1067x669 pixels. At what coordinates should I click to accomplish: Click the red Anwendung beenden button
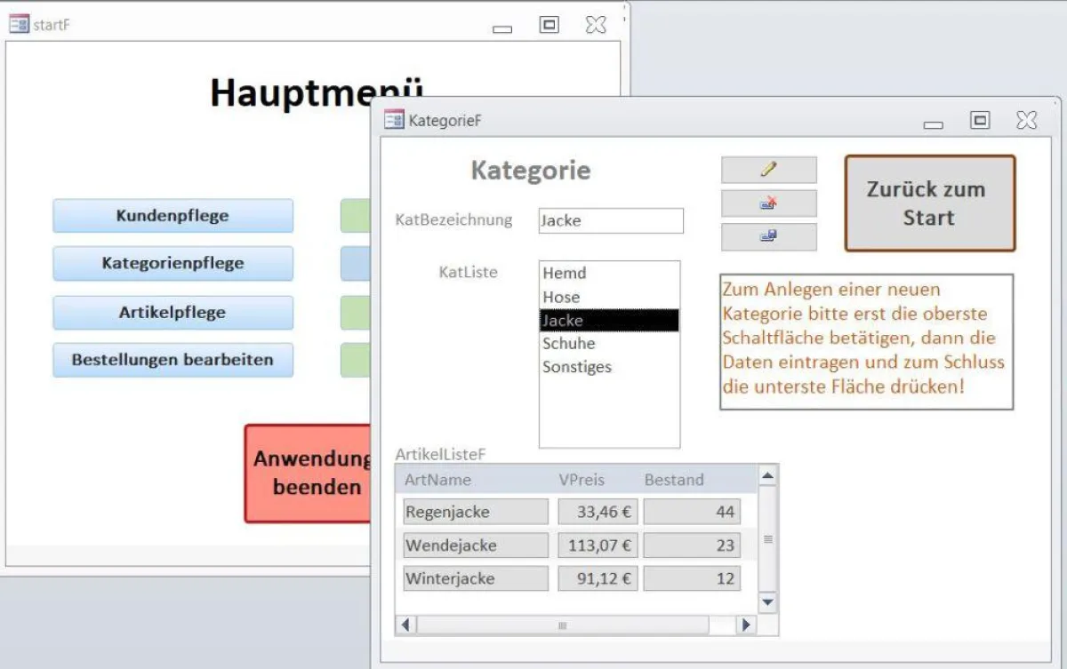click(309, 474)
